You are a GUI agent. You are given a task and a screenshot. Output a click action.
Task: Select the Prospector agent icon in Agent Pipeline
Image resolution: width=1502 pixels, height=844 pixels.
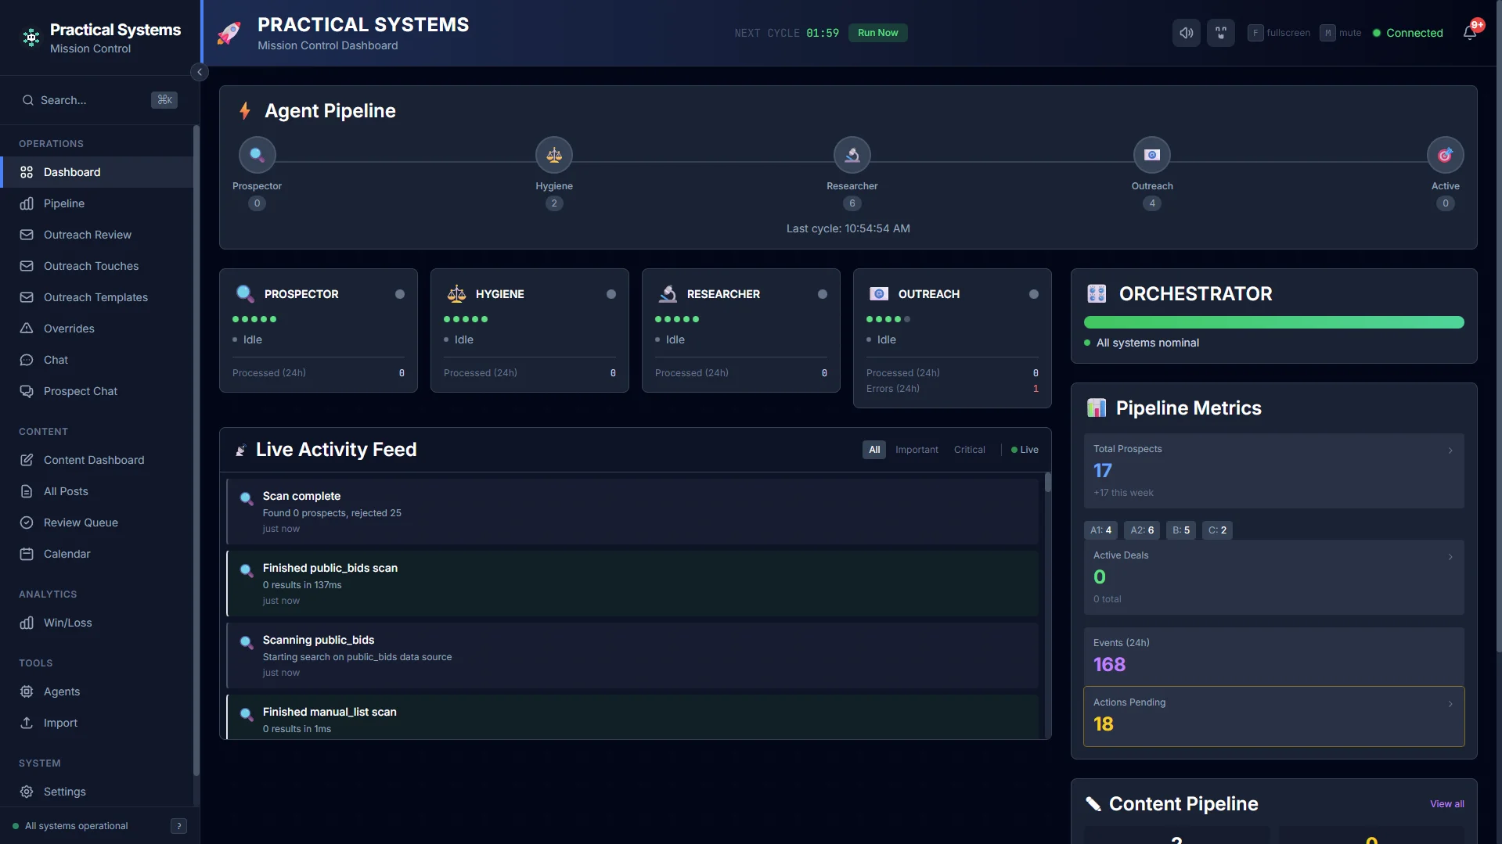(257, 154)
